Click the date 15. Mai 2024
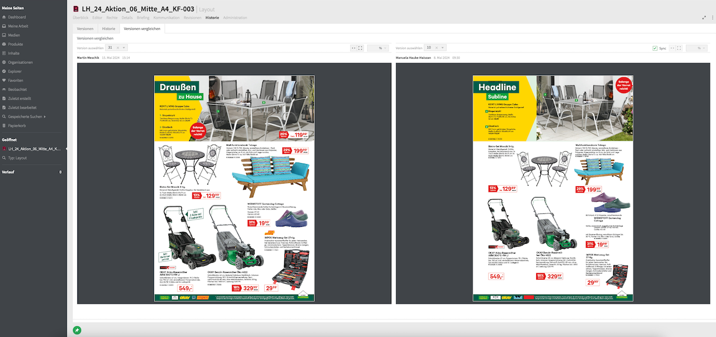Viewport: 716px width, 337px height. [x=110, y=58]
